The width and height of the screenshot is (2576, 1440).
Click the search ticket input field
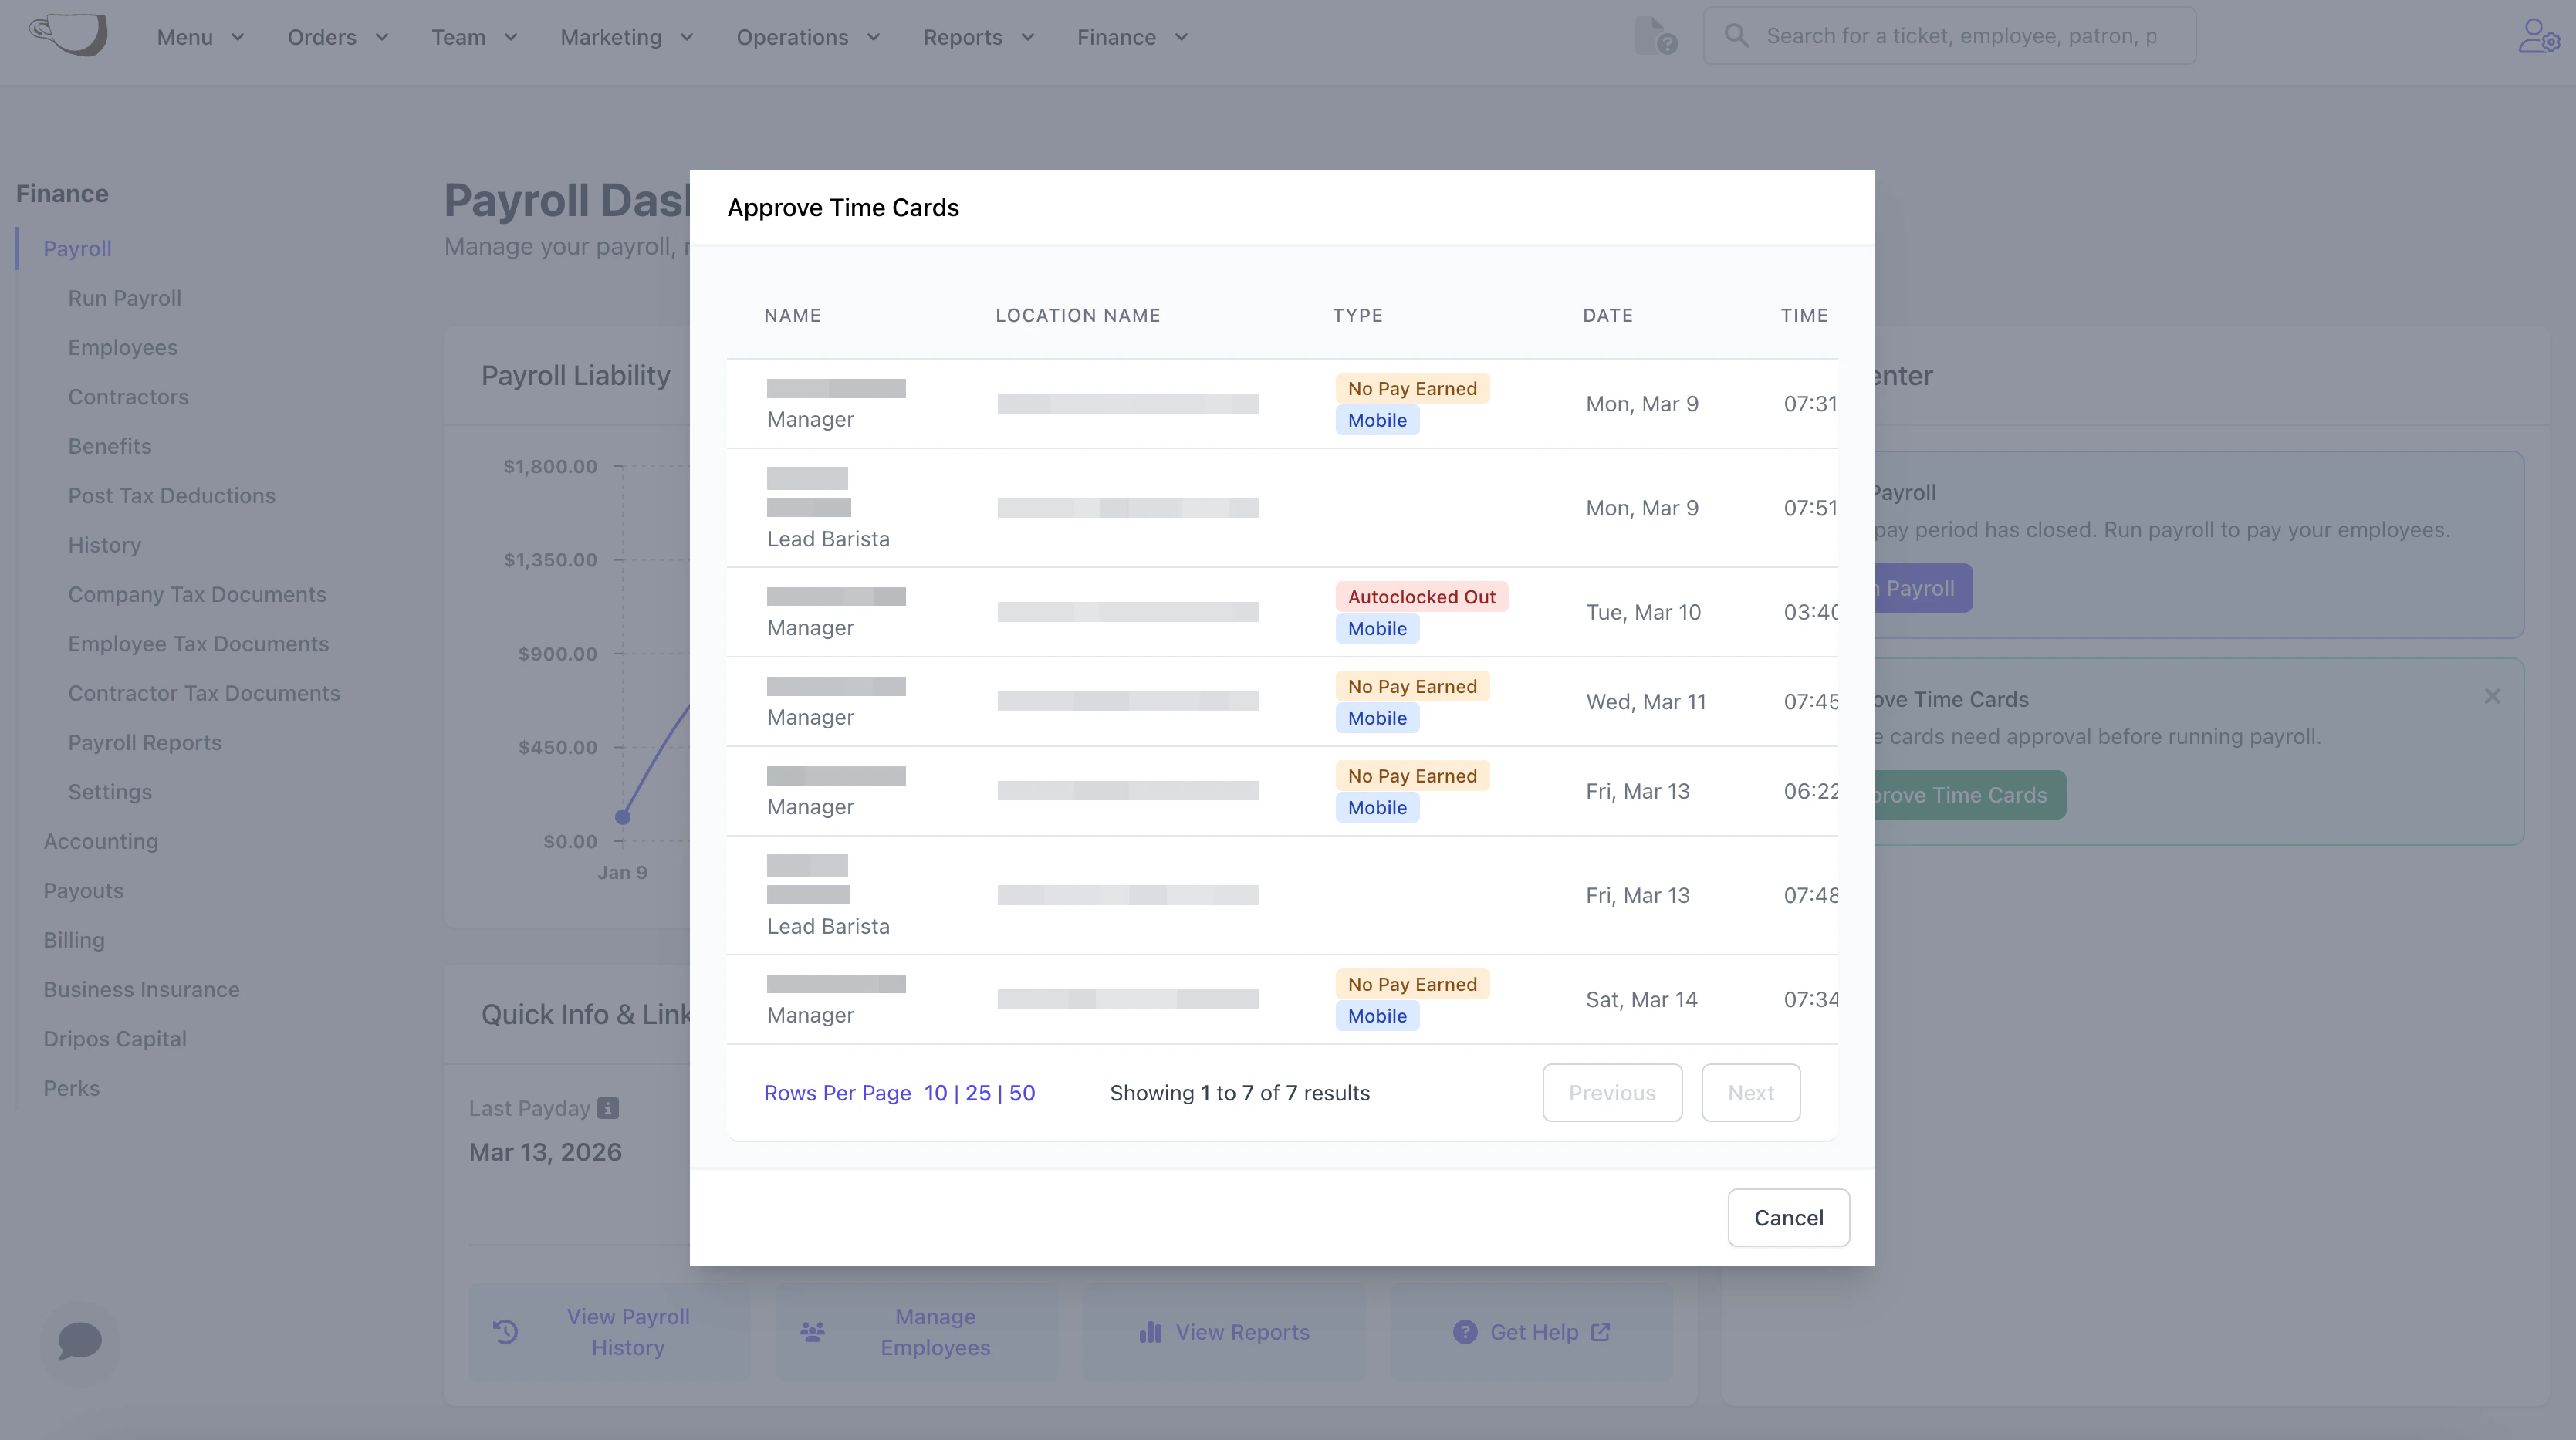(x=1960, y=37)
